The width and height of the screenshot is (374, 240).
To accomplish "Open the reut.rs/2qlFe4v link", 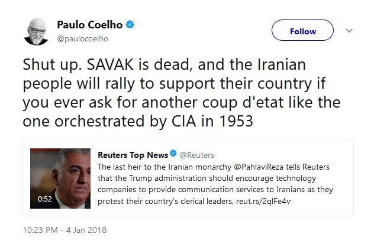I will 263,202.
